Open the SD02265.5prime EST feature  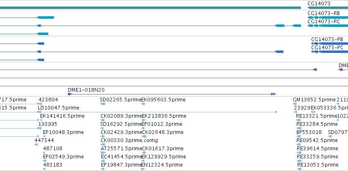point(103,104)
